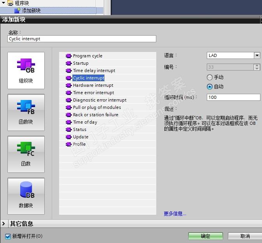Image resolution: width=262 pixels, height=243 pixels.
Task: Click the Update OB icon
Action: (x=68, y=137)
